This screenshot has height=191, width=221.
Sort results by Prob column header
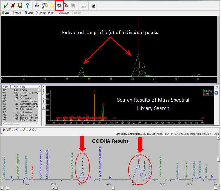coord(16,87)
